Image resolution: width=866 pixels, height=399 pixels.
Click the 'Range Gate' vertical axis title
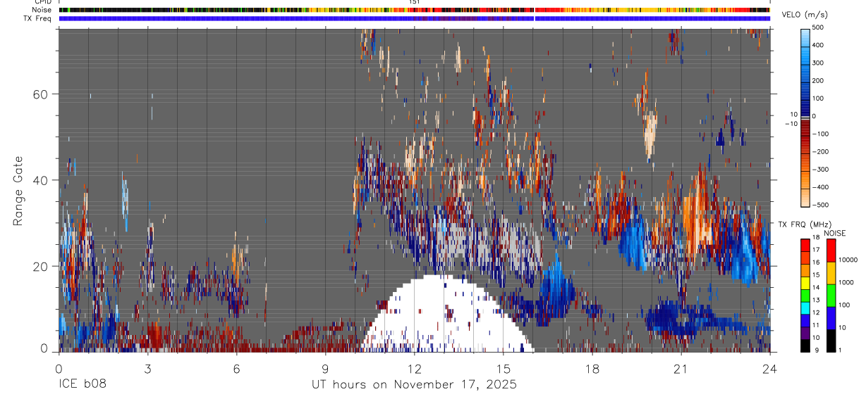pyautogui.click(x=19, y=191)
